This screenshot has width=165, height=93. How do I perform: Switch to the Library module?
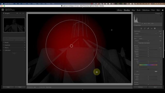tap(119, 10)
